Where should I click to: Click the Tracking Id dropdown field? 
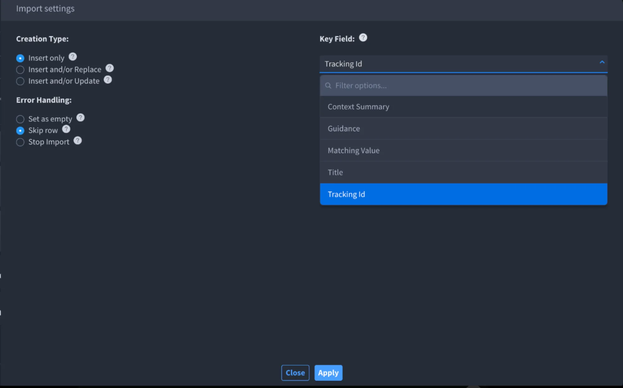pos(463,64)
